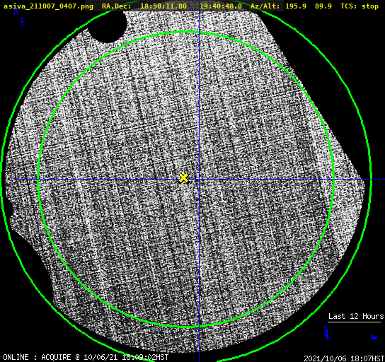
Task: Click the right blue data cluster under Last 12 Hours
Action: click(x=374, y=337)
